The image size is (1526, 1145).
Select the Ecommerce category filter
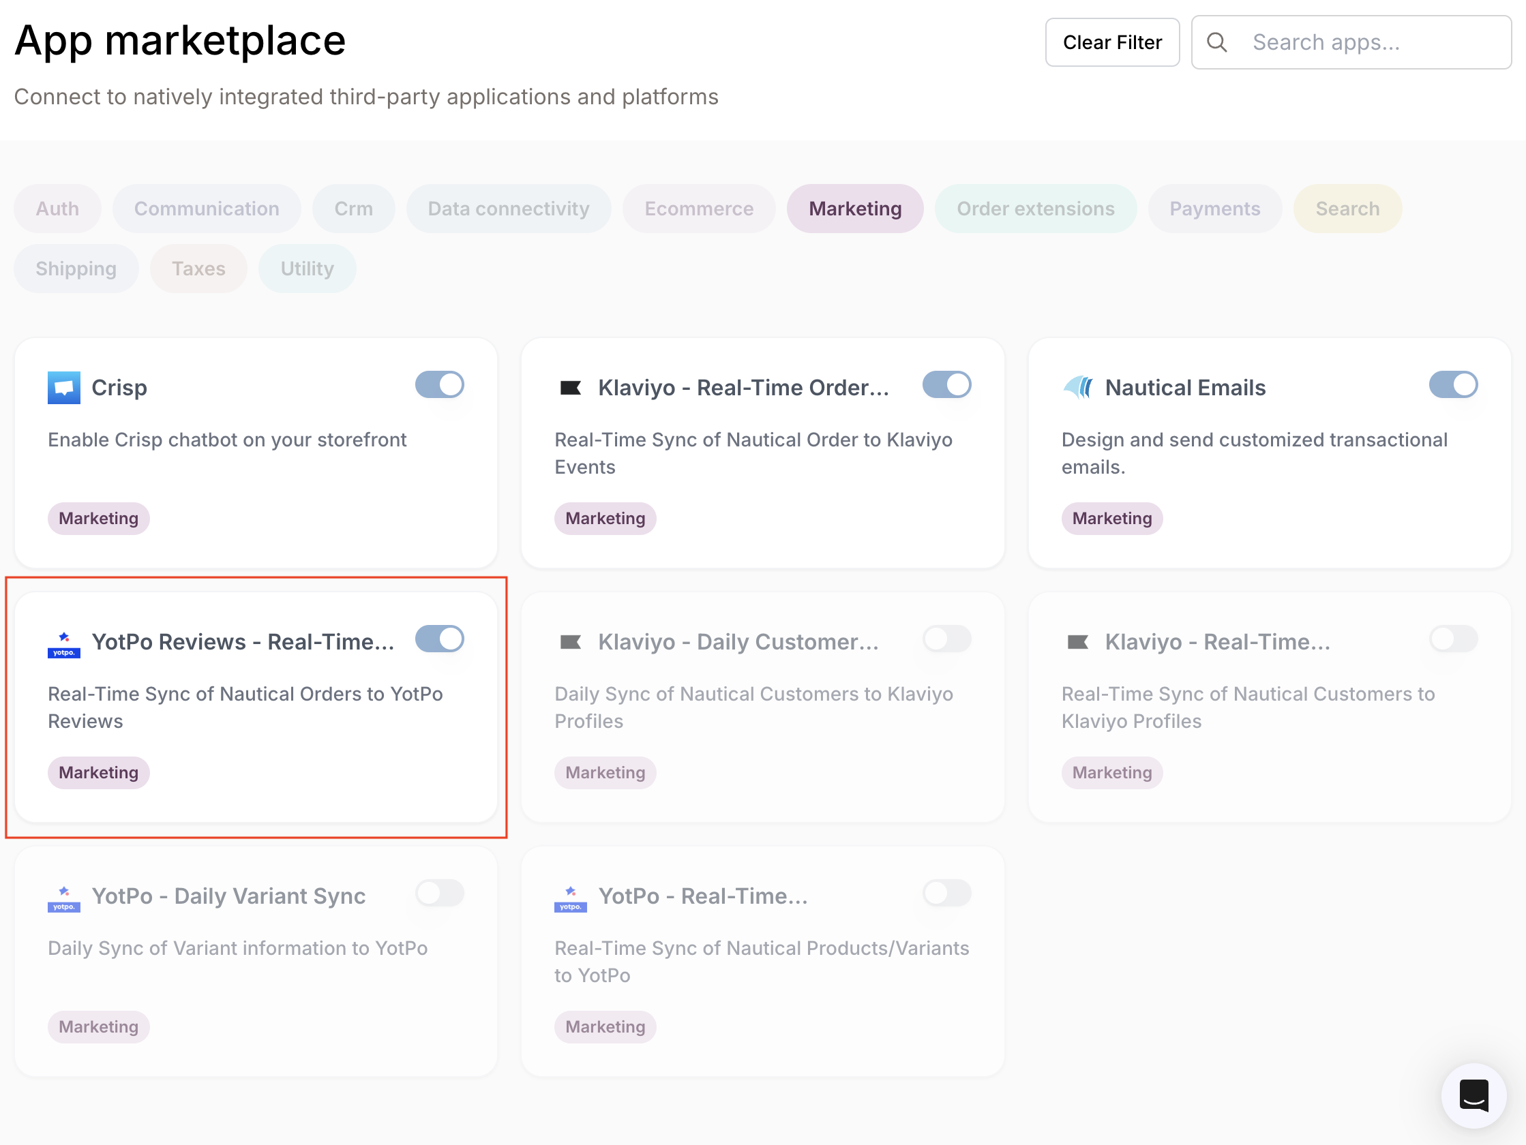point(698,209)
